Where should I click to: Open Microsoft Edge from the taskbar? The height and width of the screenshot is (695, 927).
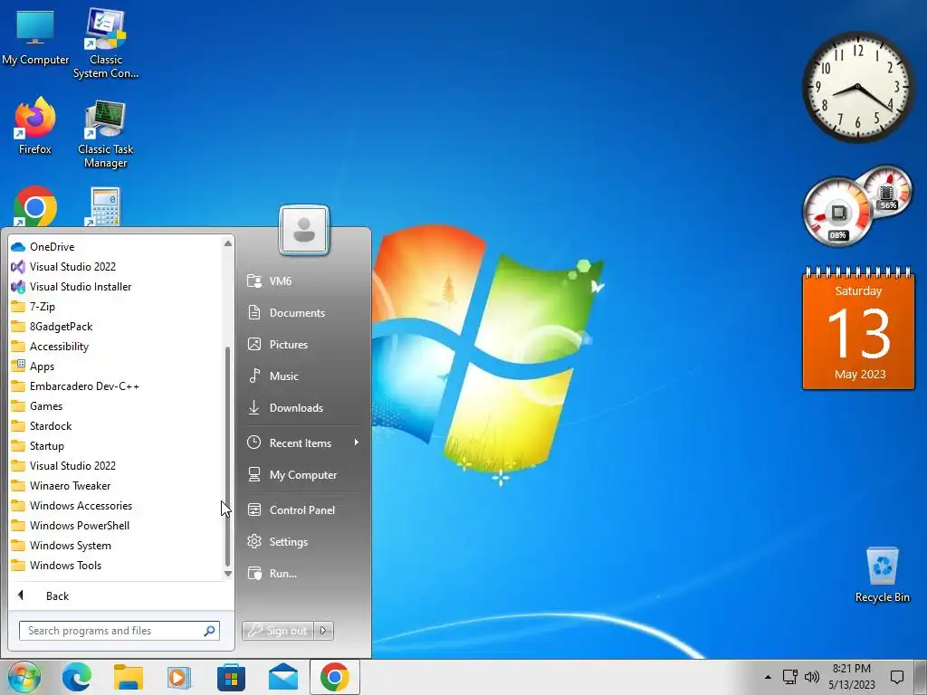pos(77,677)
